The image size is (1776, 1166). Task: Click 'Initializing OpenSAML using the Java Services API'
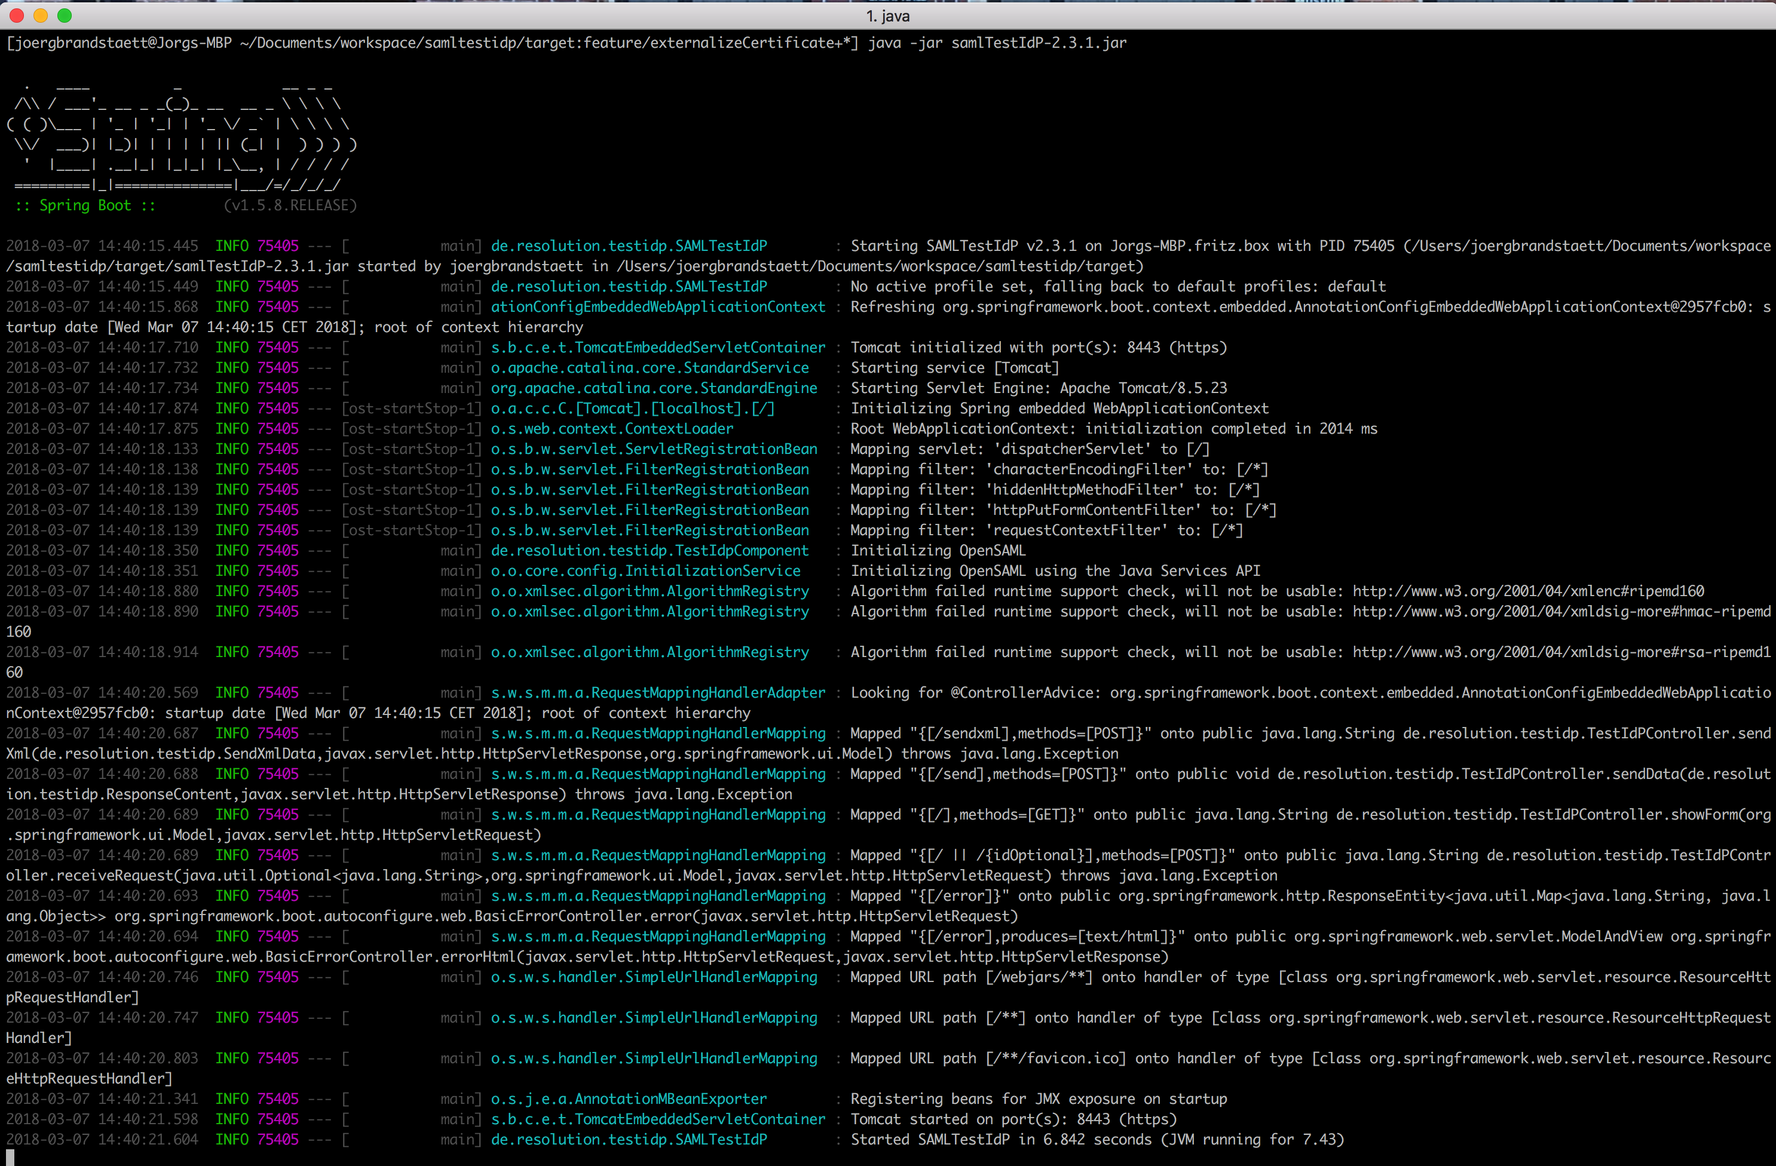[x=1055, y=570]
